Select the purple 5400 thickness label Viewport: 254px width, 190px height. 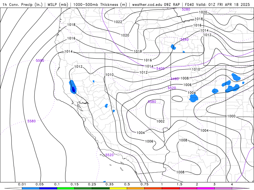tap(160, 69)
